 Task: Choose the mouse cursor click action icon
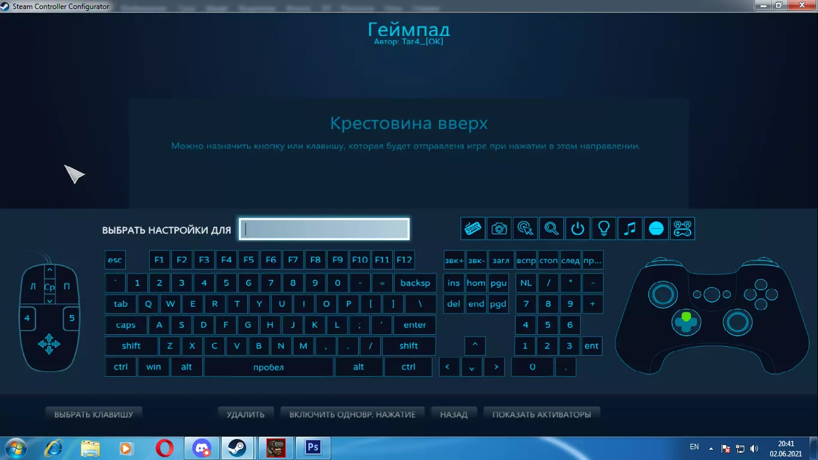click(525, 228)
